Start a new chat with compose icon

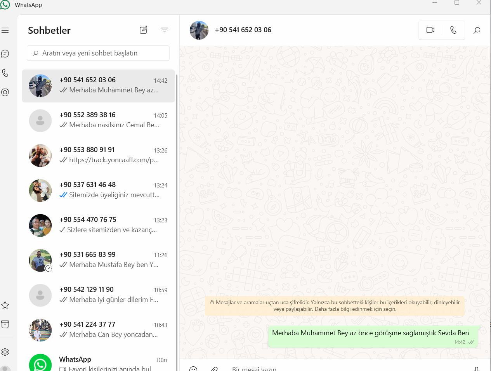click(x=143, y=30)
